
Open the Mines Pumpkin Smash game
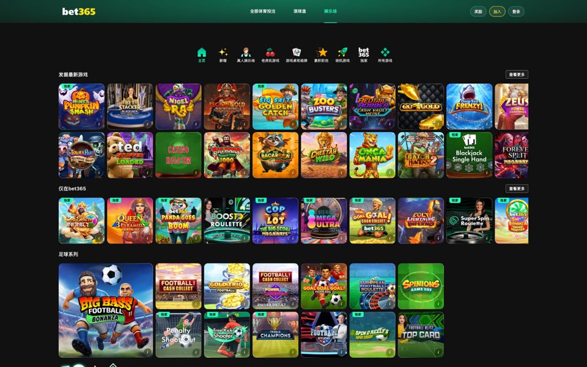[81, 106]
